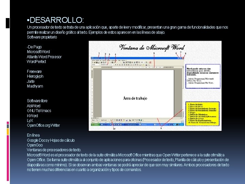The height and width of the screenshot is (184, 245).
Task: Align text left in the Word formatting toolbar
Action: pyautogui.click(x=122, y=65)
